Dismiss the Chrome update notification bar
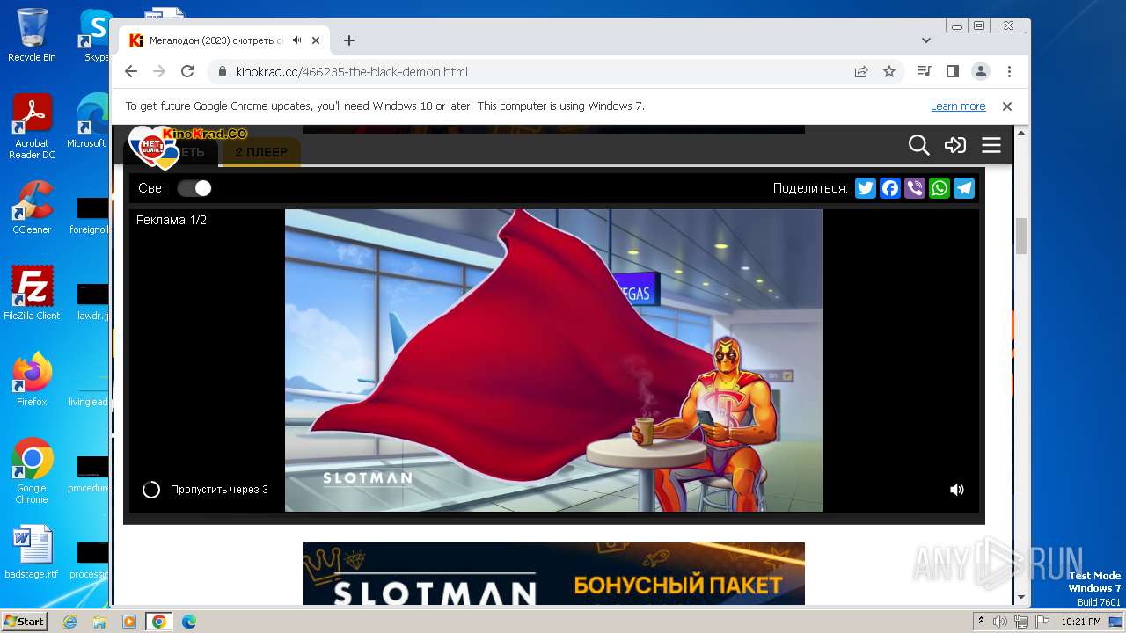Screen dimensions: 1126x633 point(1007,106)
